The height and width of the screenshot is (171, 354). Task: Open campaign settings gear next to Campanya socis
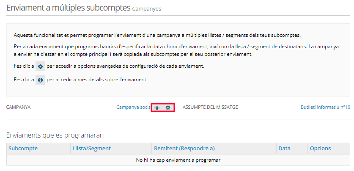168,108
